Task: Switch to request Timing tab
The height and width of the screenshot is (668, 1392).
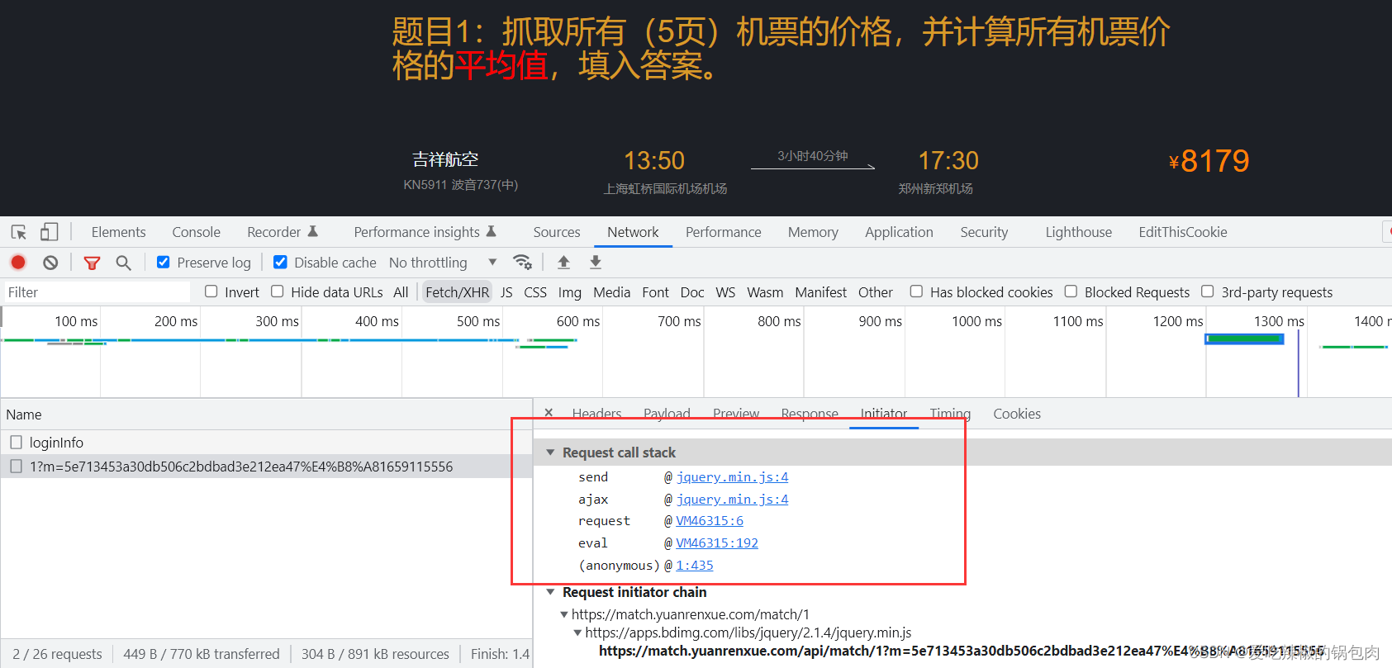Action: pos(950,414)
